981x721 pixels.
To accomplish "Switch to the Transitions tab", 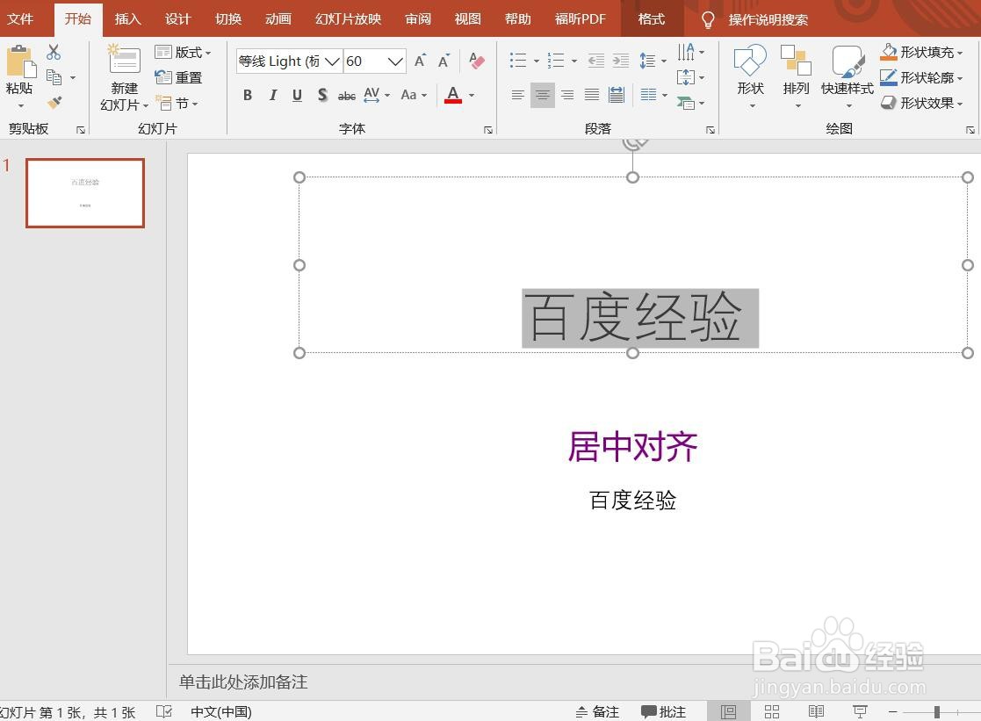I will 227,19.
